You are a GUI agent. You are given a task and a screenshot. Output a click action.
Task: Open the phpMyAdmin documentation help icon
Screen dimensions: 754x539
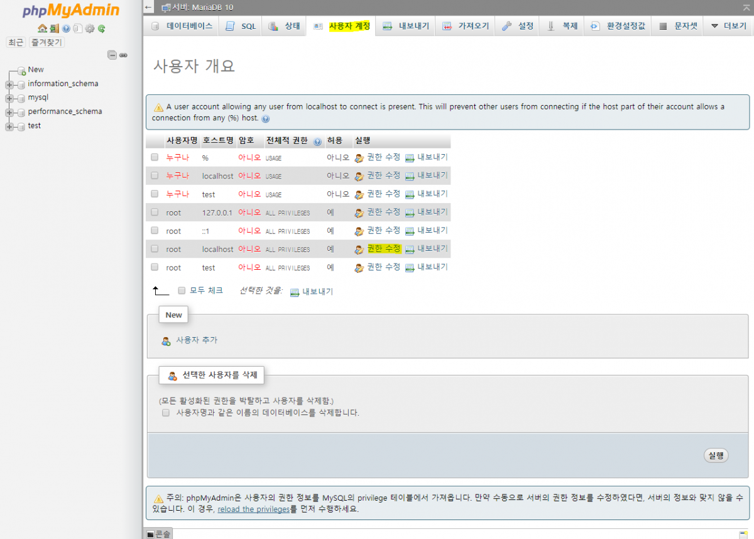[66, 28]
